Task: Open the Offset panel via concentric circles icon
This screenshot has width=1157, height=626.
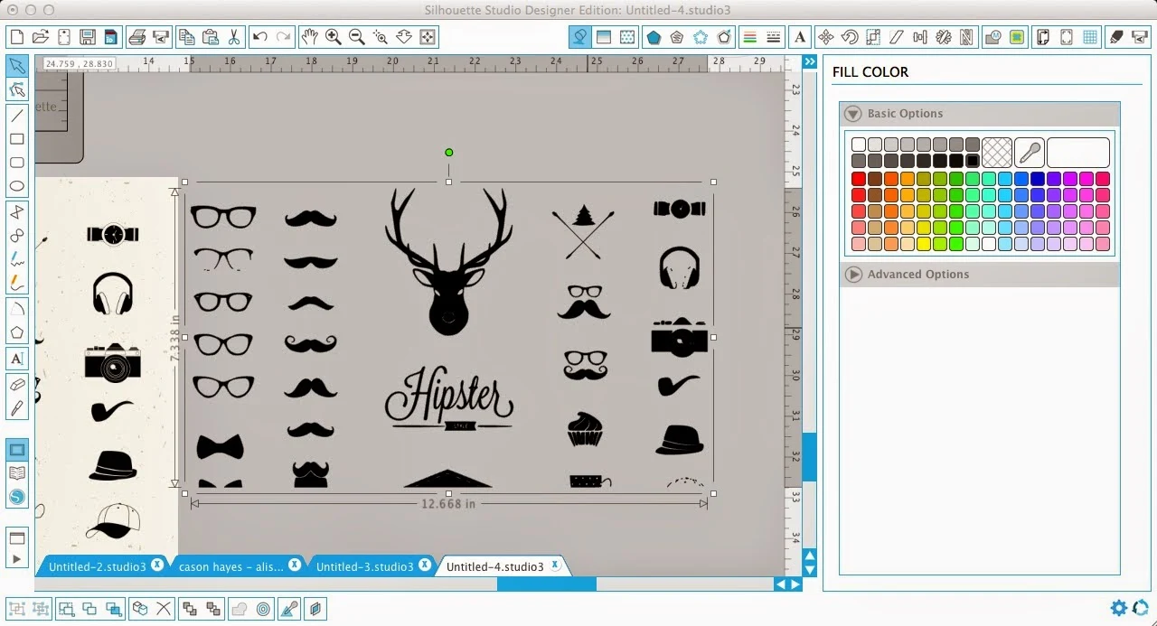Action: click(x=263, y=609)
